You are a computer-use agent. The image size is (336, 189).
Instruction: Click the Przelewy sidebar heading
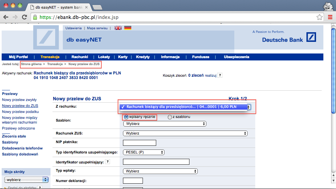(x=10, y=94)
